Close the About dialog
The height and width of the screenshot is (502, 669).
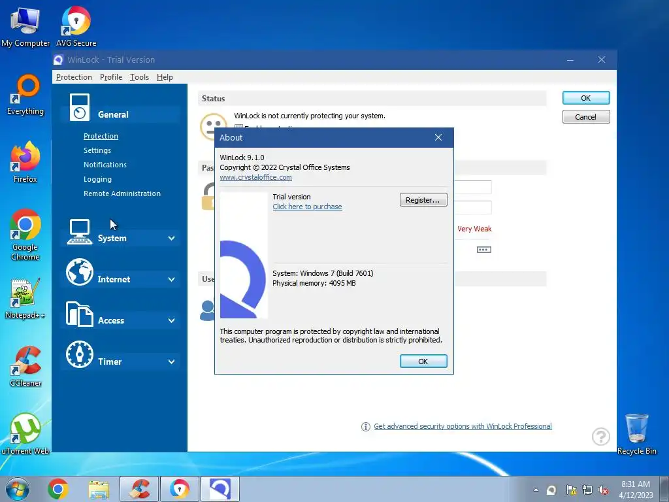click(x=438, y=137)
